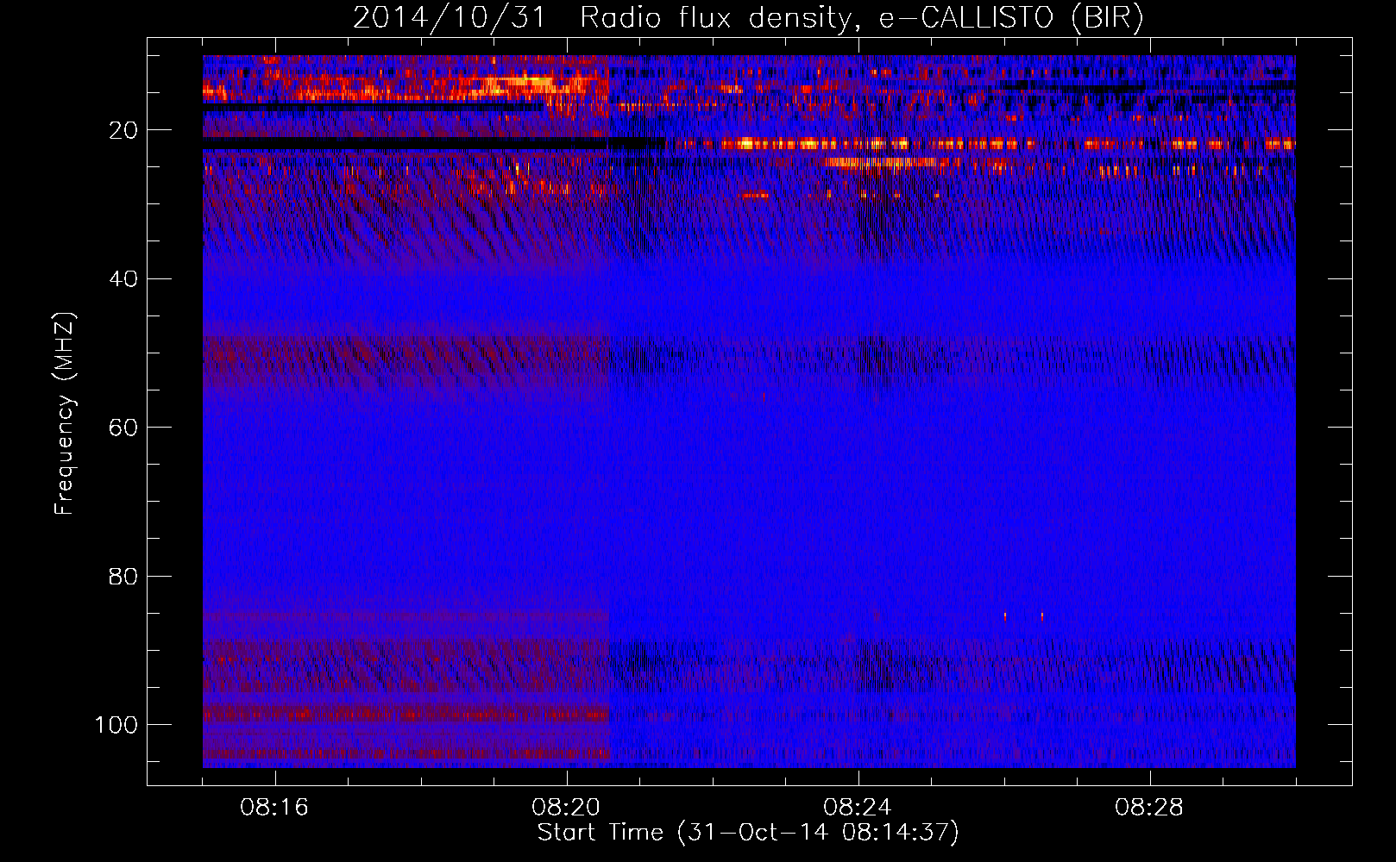
Task: Click the 'Frequency (MHZ)' axis label
Action: pos(65,414)
